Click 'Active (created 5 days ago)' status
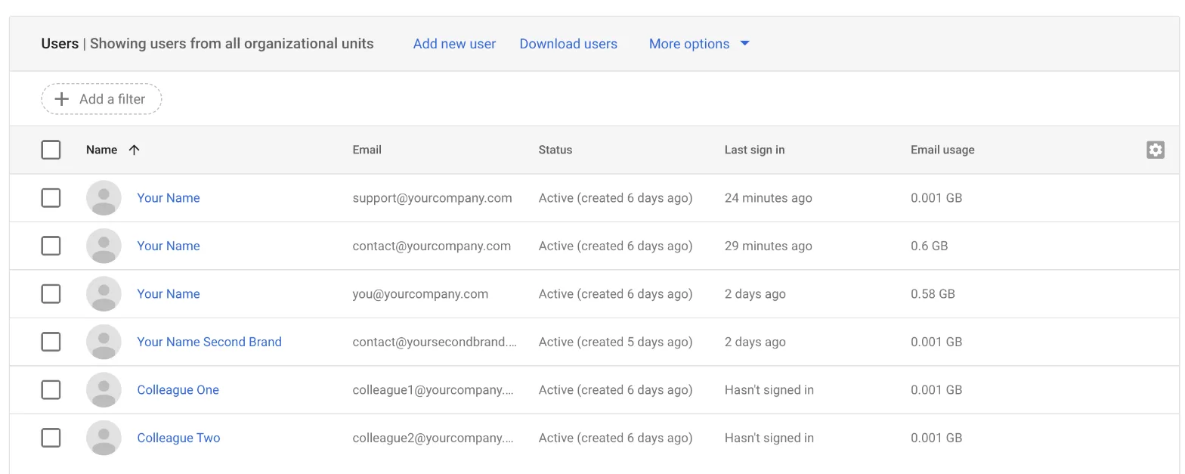This screenshot has width=1185, height=474. tap(615, 342)
